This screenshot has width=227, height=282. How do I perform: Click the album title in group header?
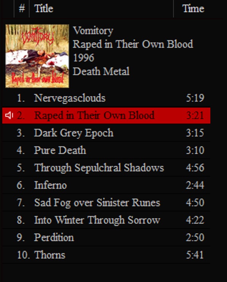(133, 44)
